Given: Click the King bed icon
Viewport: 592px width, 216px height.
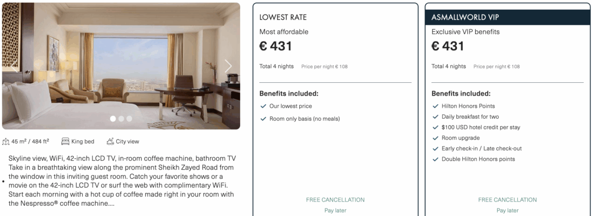Looking at the screenshot, I should pyautogui.click(x=65, y=142).
